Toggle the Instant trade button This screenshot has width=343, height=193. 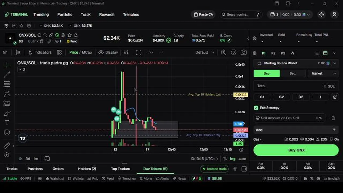[x=215, y=169]
